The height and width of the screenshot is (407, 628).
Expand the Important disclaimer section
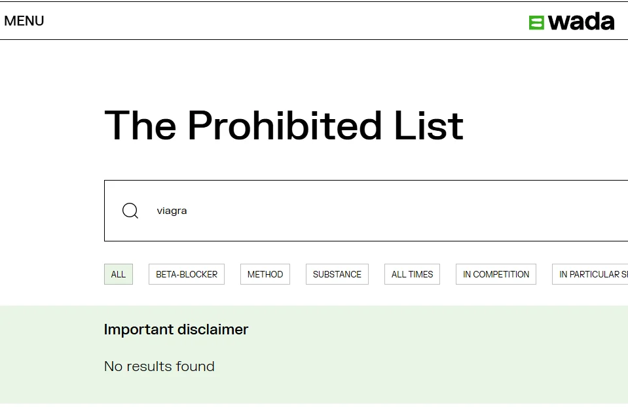[x=176, y=329]
